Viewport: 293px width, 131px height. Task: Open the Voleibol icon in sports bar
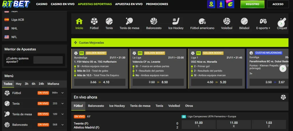click(227, 21)
